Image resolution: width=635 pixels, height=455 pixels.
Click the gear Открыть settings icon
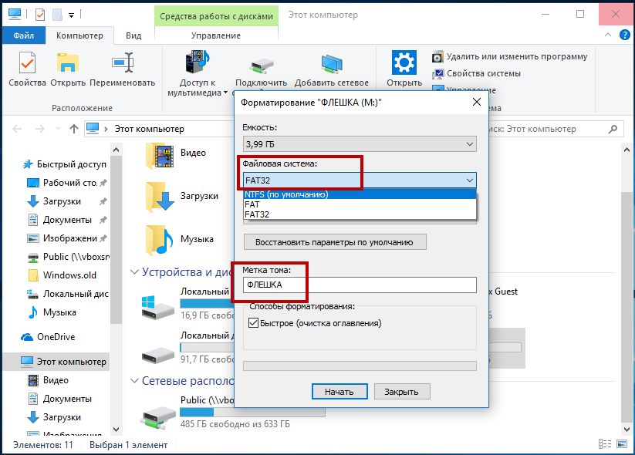pos(404,62)
